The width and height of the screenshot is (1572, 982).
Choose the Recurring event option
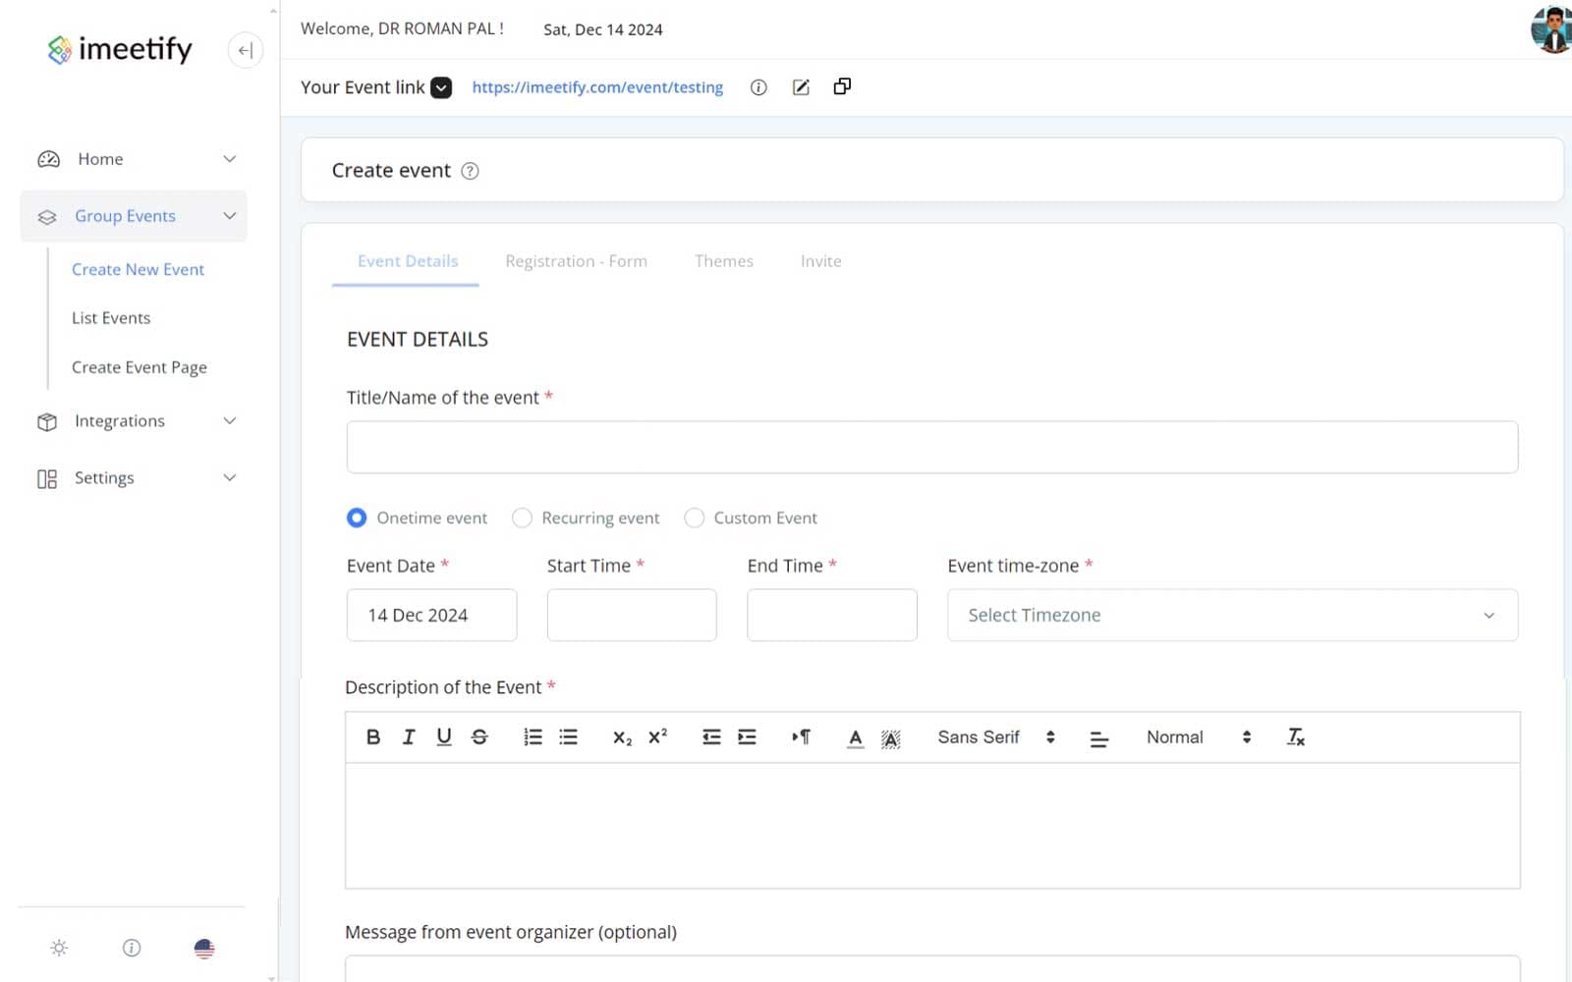pyautogui.click(x=522, y=518)
